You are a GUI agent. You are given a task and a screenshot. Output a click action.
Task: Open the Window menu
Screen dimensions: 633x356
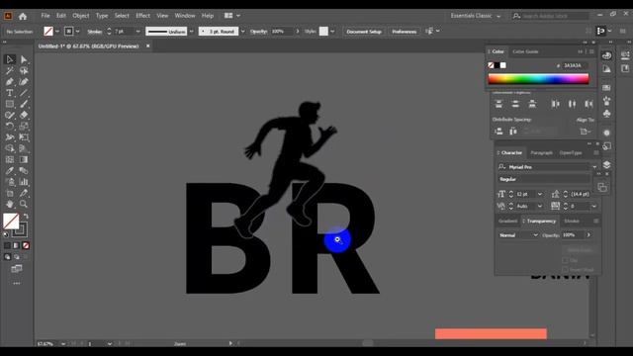pos(185,16)
